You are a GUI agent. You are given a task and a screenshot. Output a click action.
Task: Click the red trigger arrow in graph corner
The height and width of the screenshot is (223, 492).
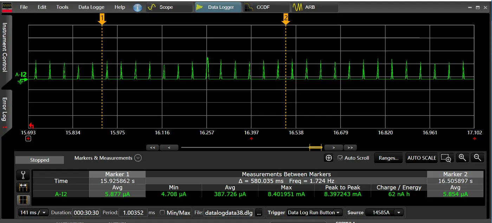(x=31, y=125)
